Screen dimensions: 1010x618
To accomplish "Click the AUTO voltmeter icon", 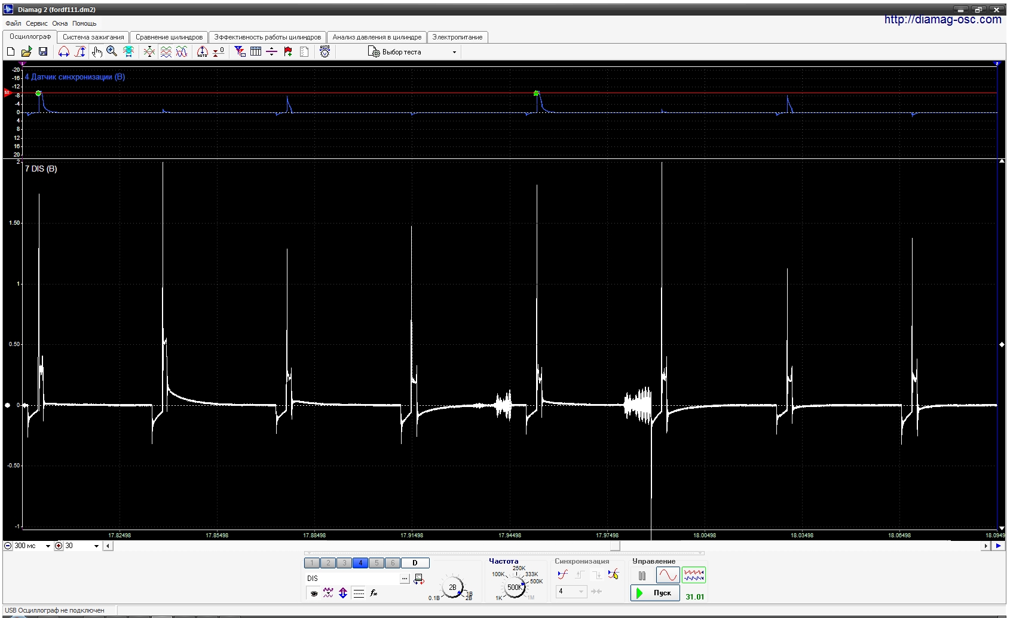I will [x=325, y=52].
